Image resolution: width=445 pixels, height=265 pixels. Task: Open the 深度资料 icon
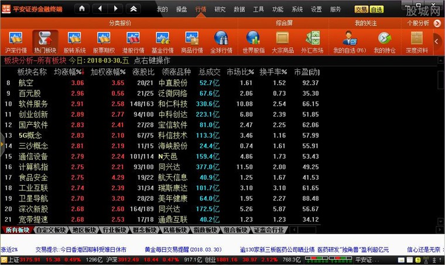(x=417, y=43)
